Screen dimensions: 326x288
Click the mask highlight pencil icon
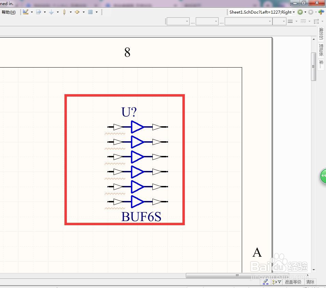[x=266, y=282]
